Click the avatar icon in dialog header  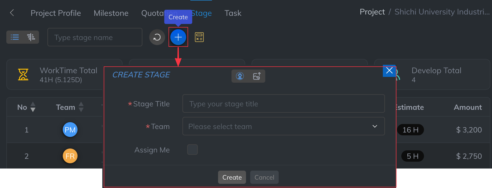pos(240,76)
